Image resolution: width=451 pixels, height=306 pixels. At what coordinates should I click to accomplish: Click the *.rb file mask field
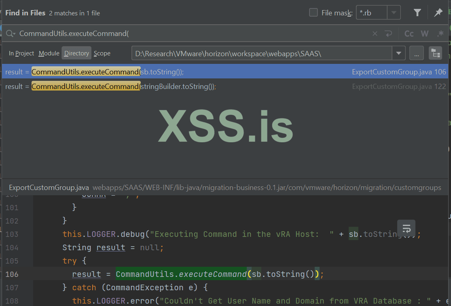point(372,13)
